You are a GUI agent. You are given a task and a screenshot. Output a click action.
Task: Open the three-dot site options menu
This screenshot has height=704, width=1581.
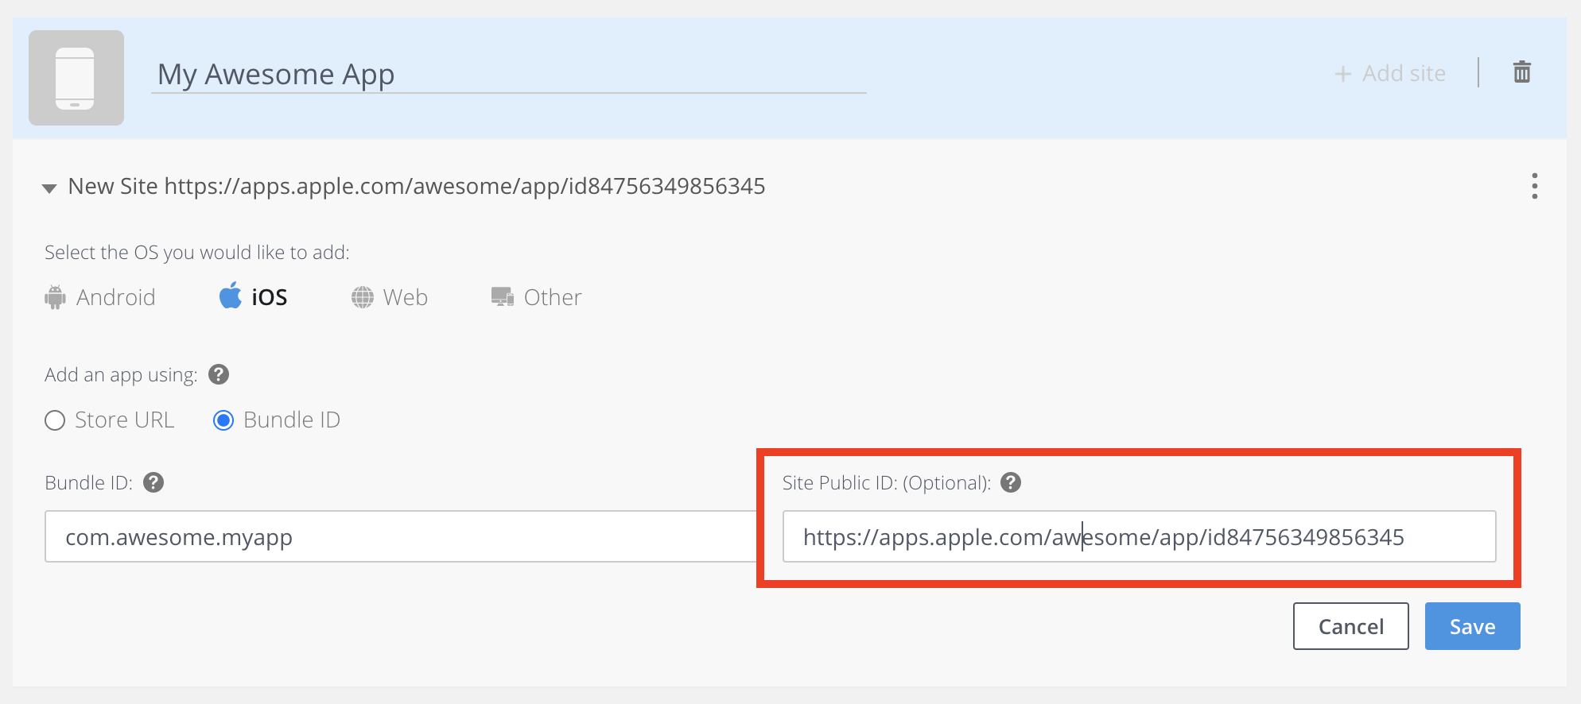pyautogui.click(x=1534, y=186)
